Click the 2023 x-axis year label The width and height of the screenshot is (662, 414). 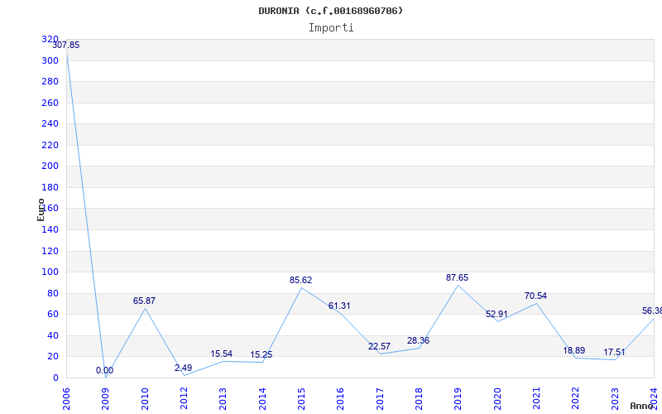[x=615, y=399]
